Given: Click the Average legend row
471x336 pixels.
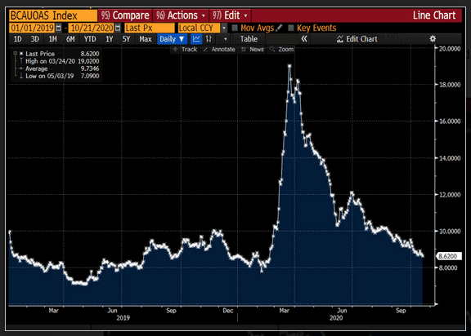Looking at the screenshot, I should (59, 69).
